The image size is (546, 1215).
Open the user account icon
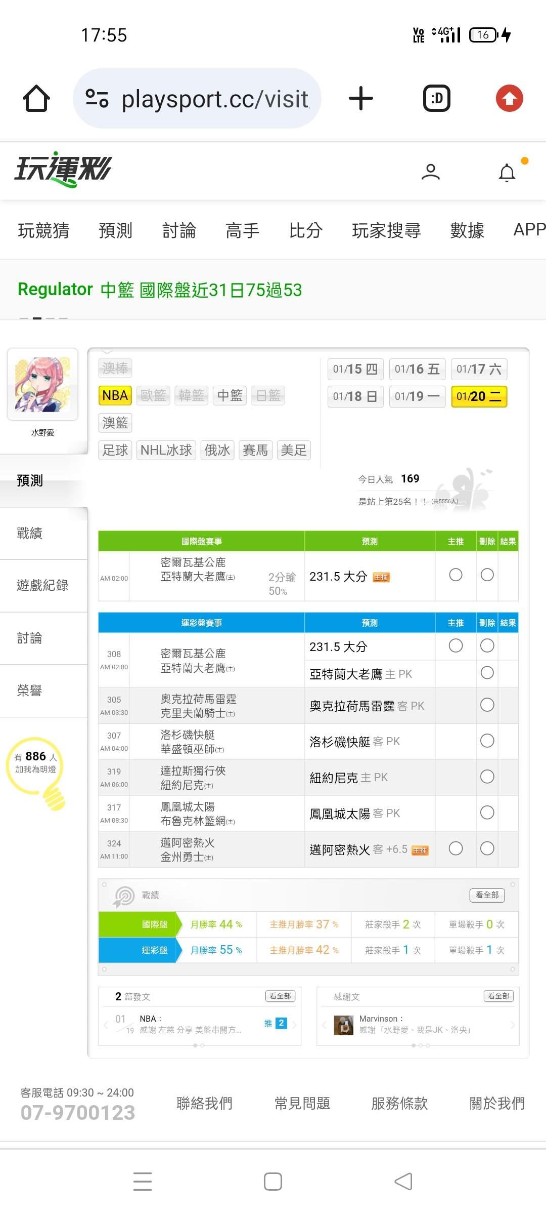pyautogui.click(x=431, y=172)
